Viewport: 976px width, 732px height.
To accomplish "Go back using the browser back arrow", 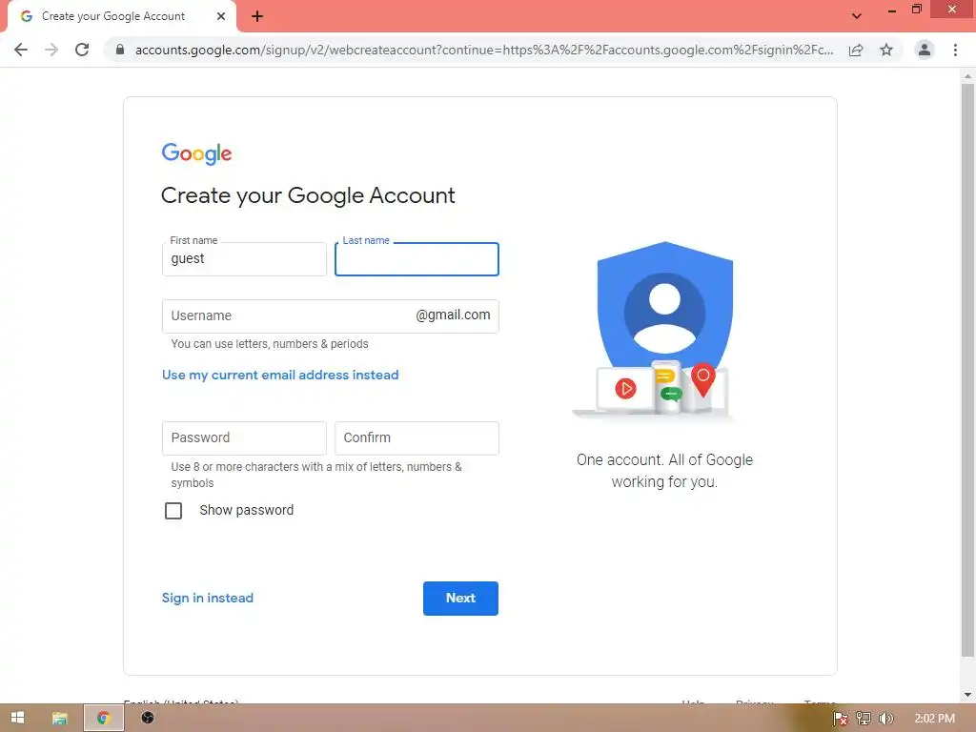I will coord(21,50).
